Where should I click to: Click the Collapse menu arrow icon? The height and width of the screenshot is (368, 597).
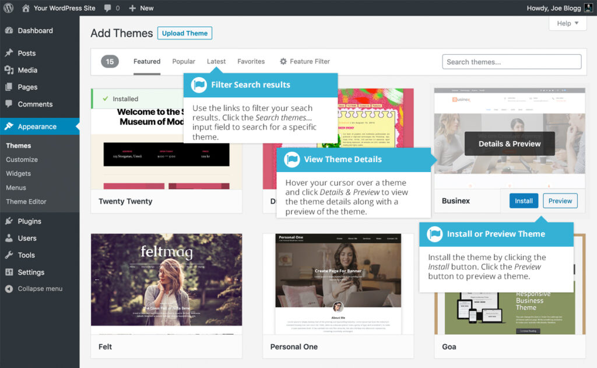9,289
